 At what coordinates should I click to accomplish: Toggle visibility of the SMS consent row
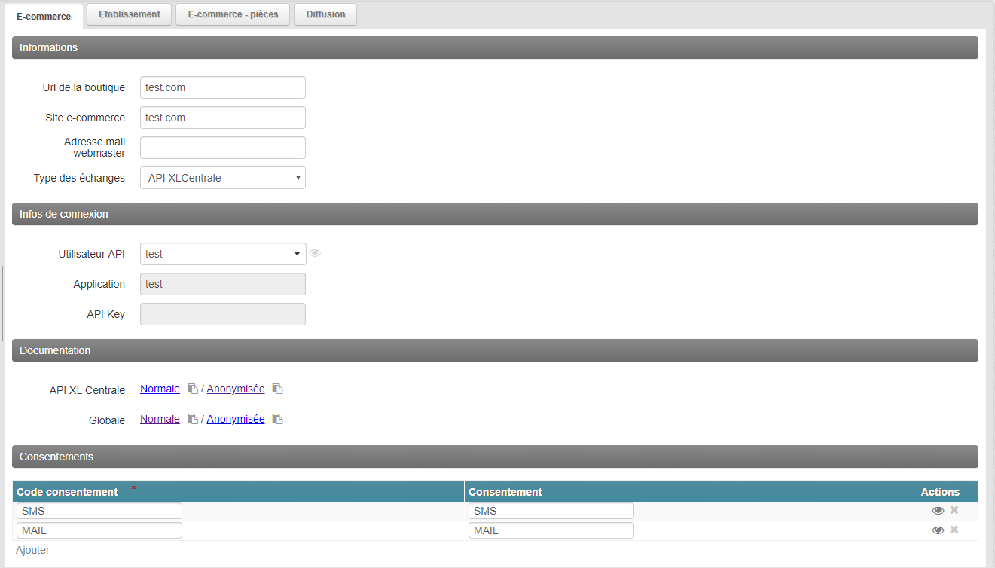(x=938, y=510)
